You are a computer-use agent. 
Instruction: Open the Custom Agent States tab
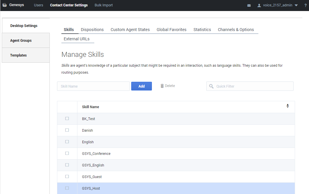click(x=130, y=30)
